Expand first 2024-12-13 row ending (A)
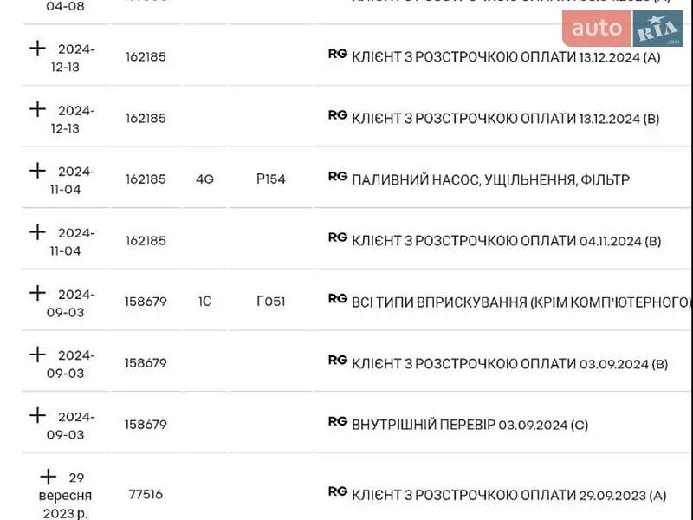Screen dimensions: 693x520 point(37,49)
